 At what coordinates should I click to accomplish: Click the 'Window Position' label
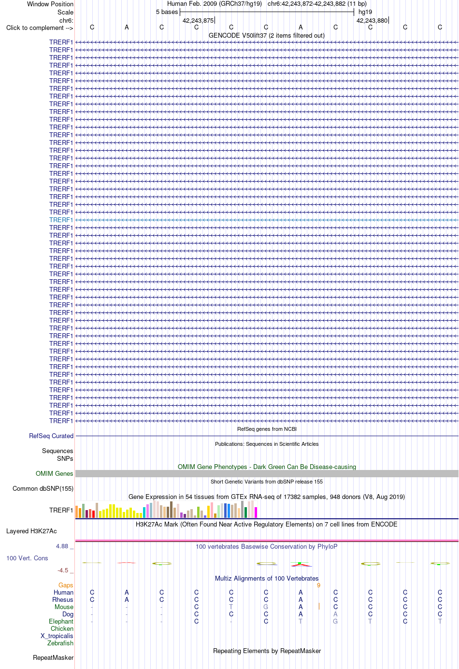click(50, 4)
